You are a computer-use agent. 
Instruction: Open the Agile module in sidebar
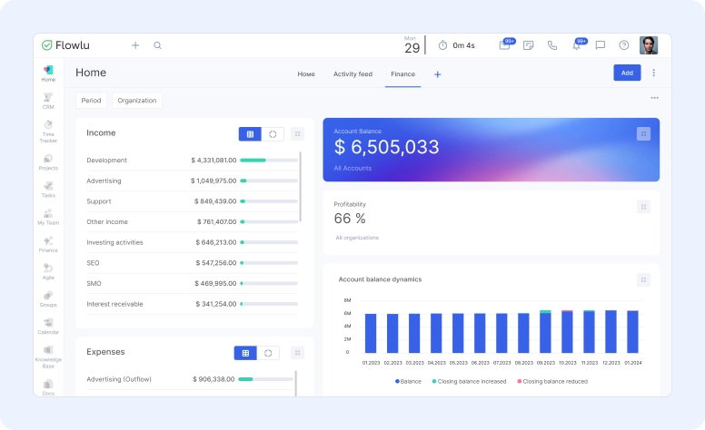point(48,271)
